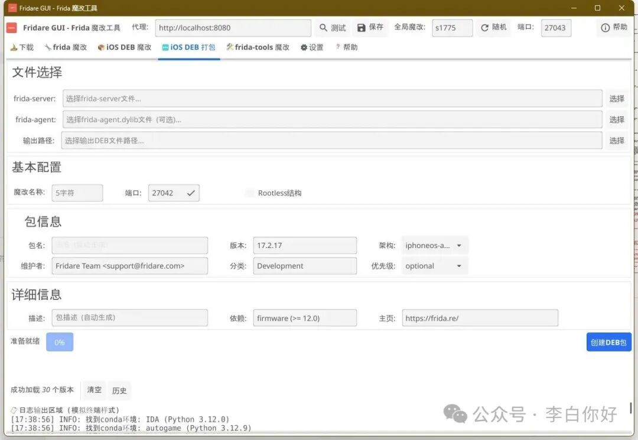Click the log line mentioning IDA (Python 3.12.0)
This screenshot has height=440, width=638.
click(120, 419)
